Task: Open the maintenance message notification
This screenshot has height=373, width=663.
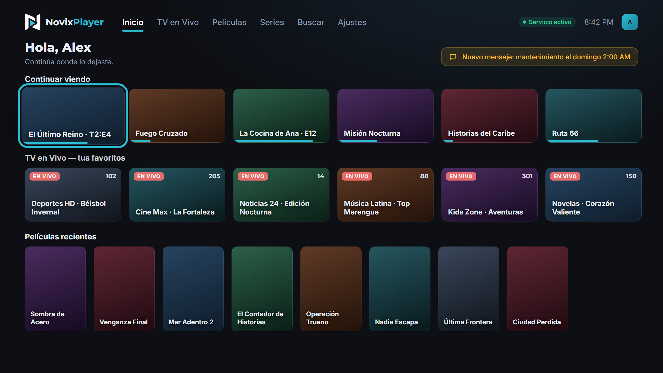Action: point(539,57)
